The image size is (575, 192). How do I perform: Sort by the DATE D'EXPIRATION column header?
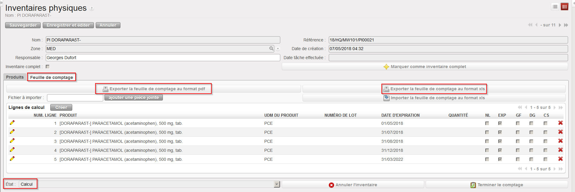(400, 115)
